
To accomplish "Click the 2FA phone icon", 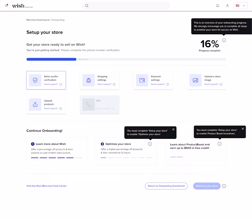I will click(89, 104).
